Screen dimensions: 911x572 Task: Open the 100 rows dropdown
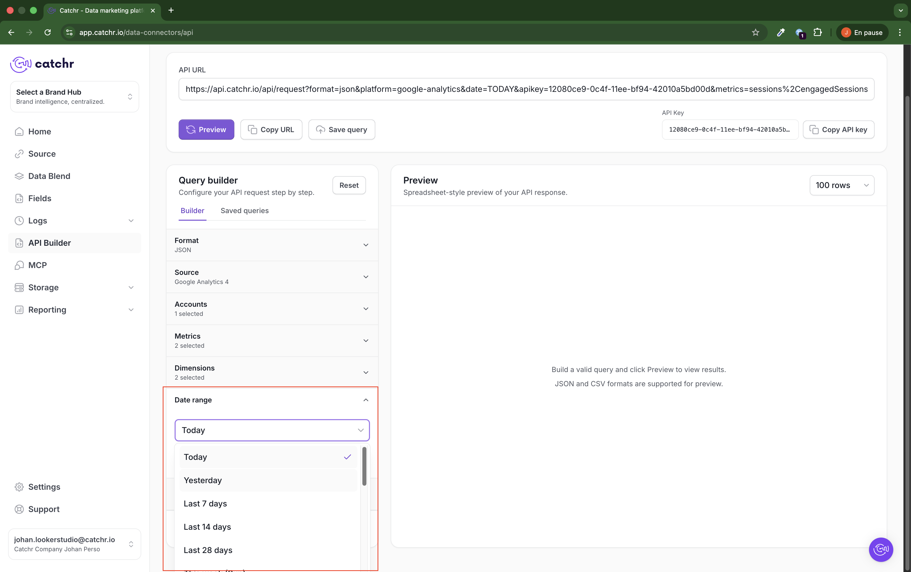click(841, 185)
